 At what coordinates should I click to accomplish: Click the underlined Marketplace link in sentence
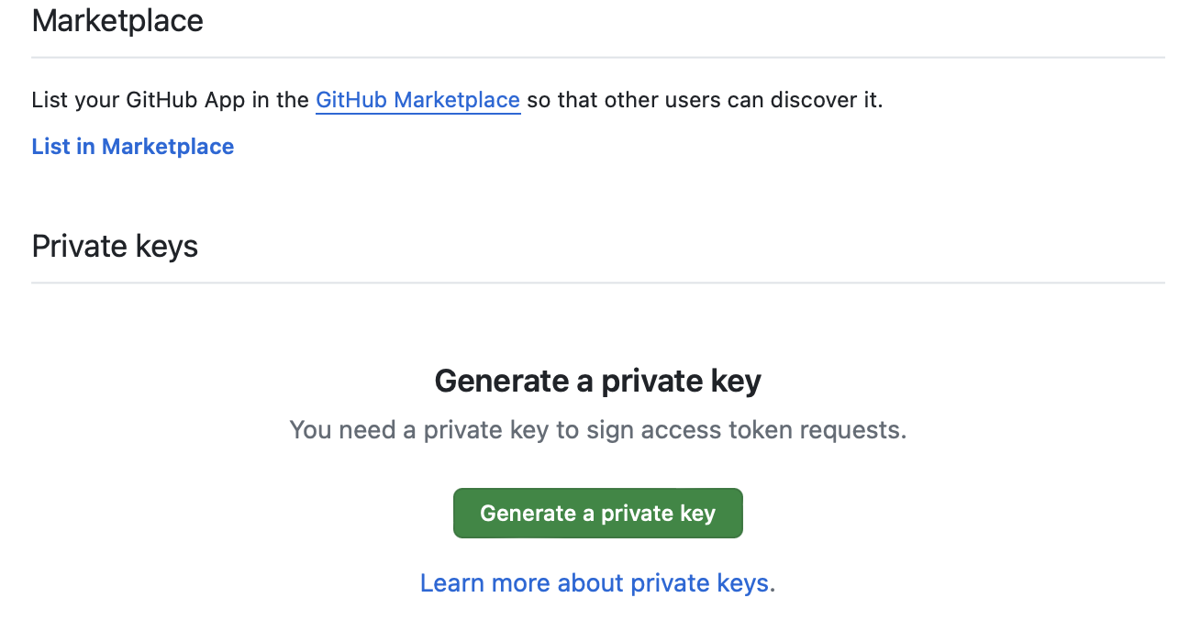(417, 100)
